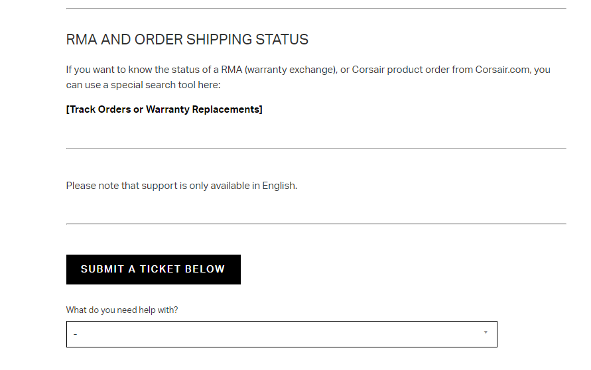Select the dash placeholder in help dropdown
This screenshot has height=370, width=591.
pyautogui.click(x=76, y=334)
